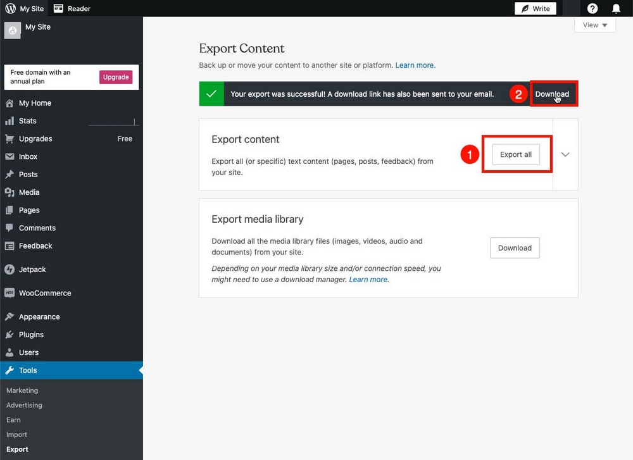Open Media menu item
Viewport: 633px width, 460px height.
coord(72,192)
